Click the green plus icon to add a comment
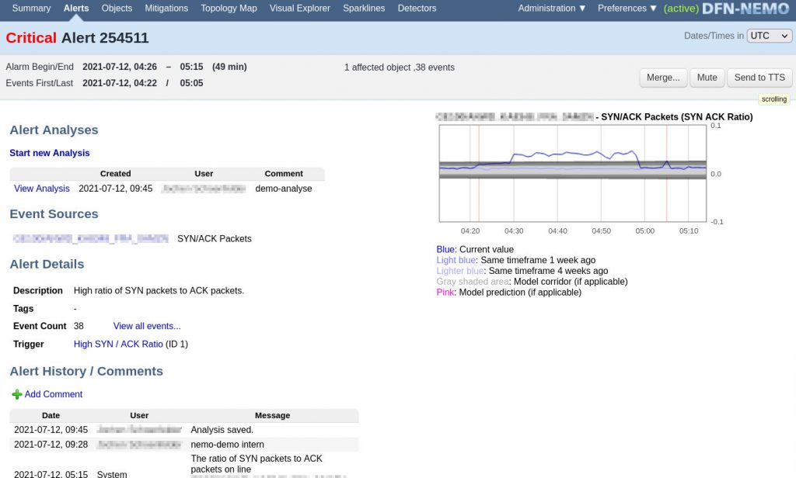 16,394
